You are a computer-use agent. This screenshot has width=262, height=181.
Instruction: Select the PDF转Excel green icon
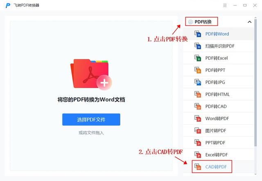[x=198, y=58]
